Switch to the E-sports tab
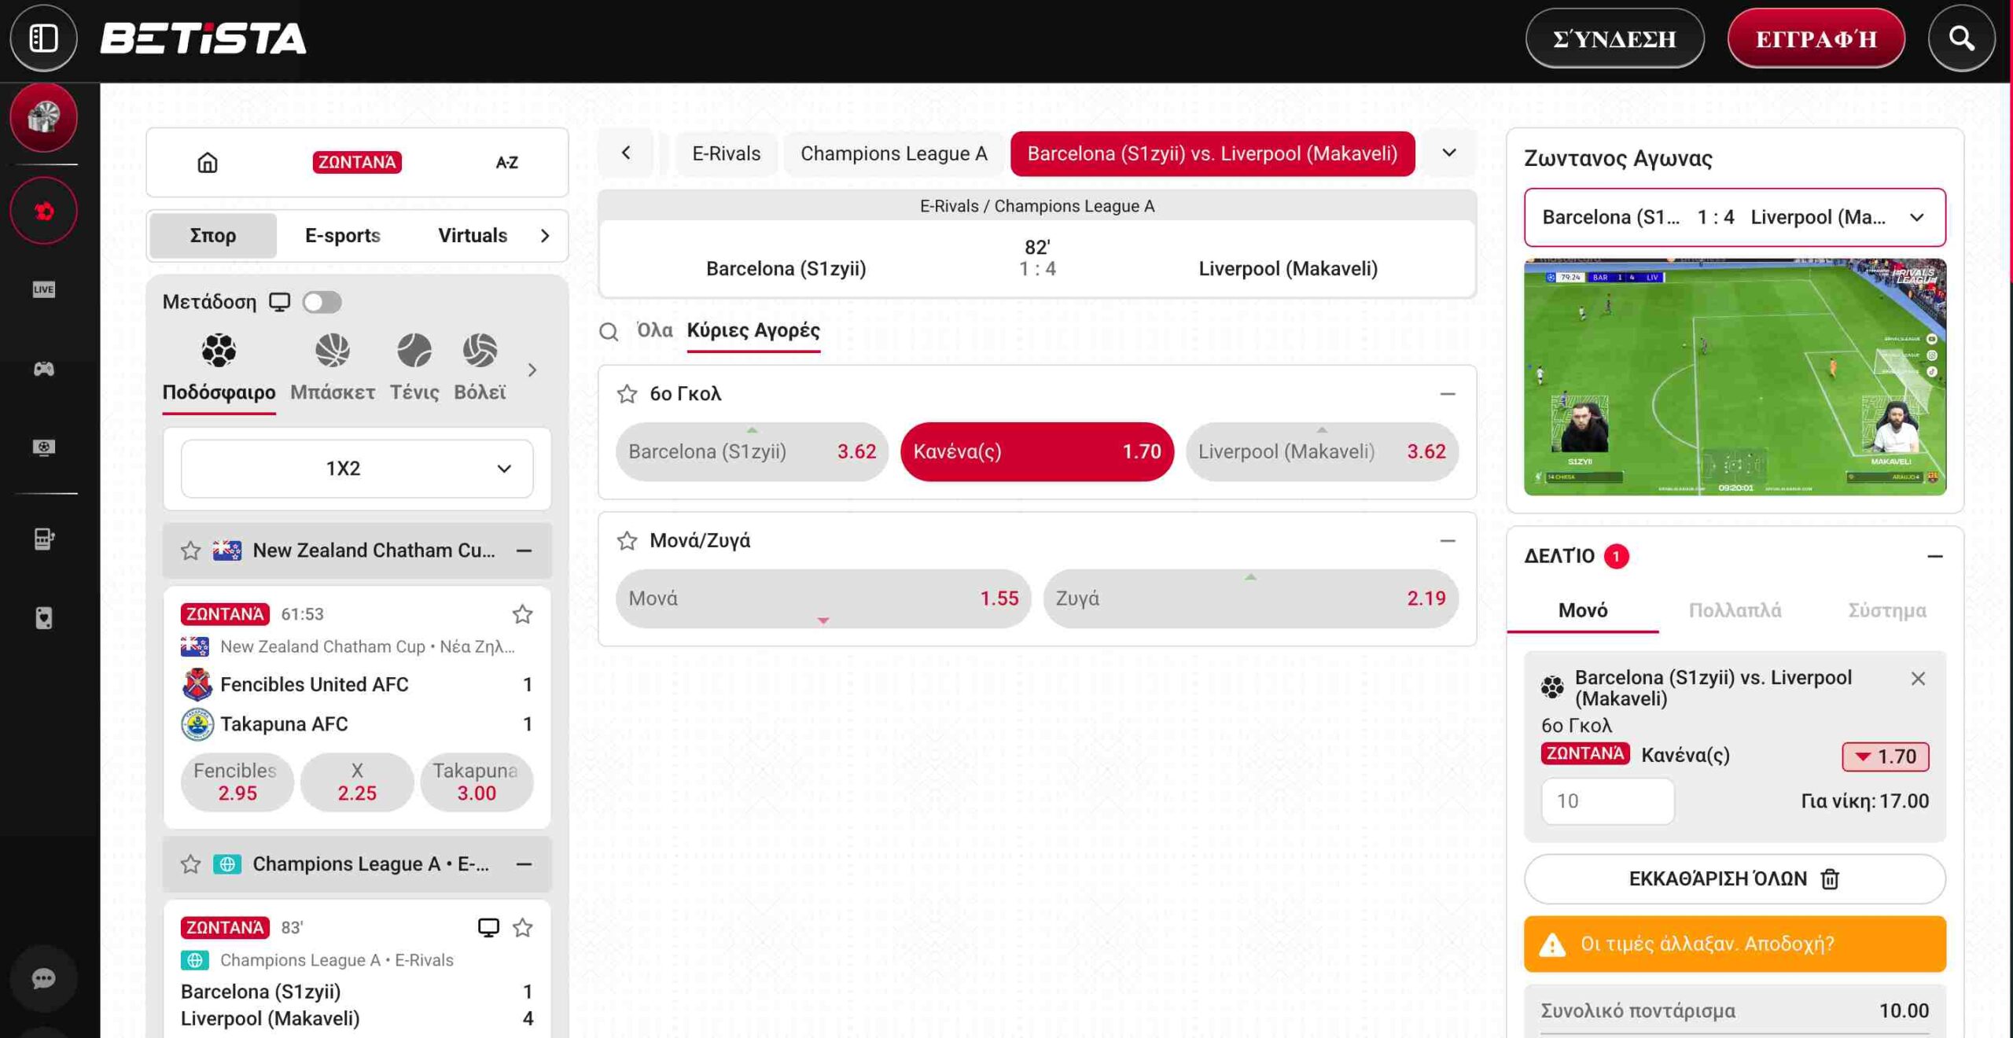 (342, 235)
